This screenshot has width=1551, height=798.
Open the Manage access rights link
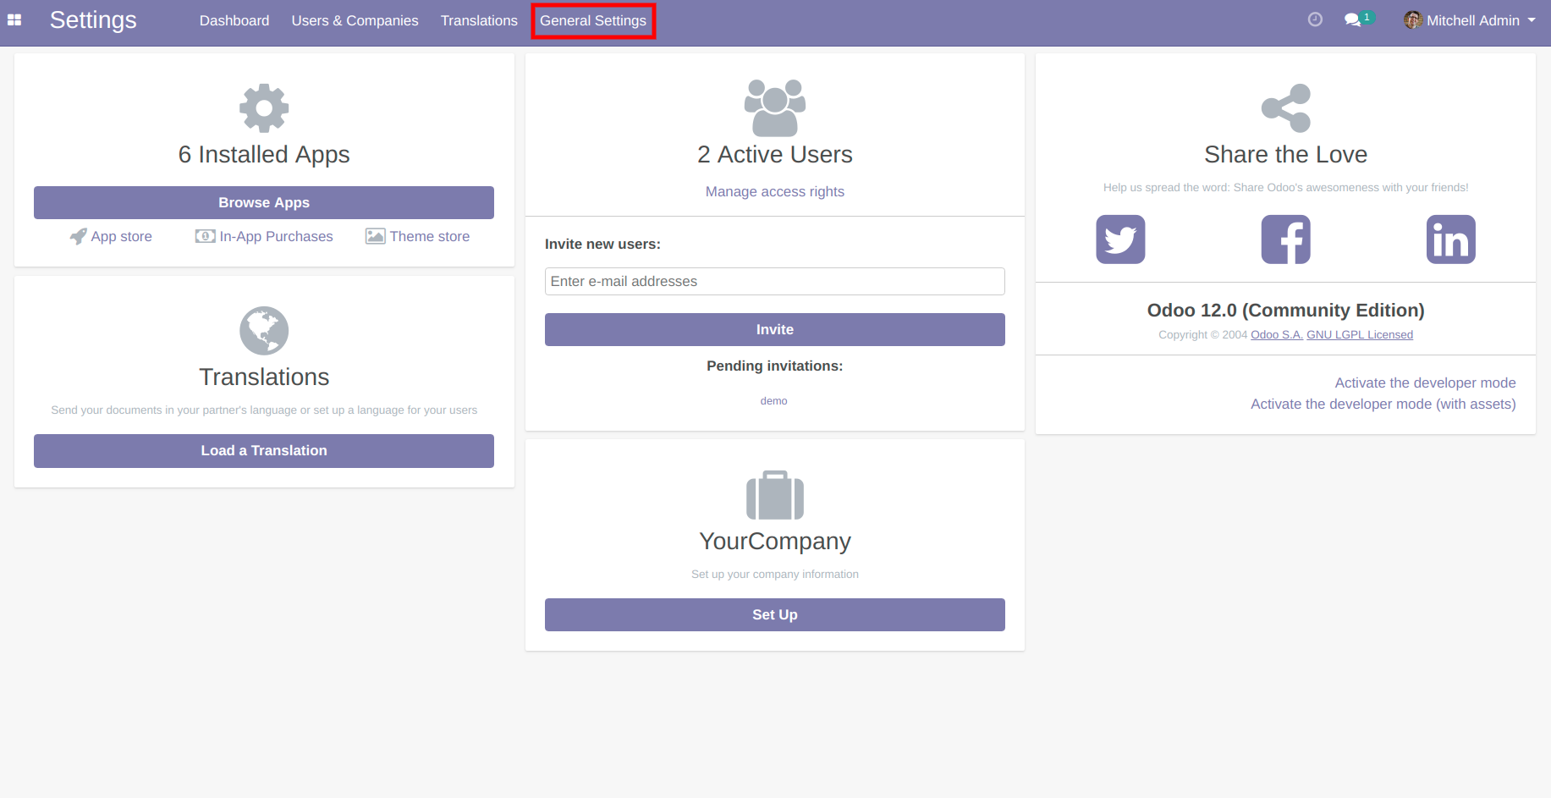[x=774, y=191]
